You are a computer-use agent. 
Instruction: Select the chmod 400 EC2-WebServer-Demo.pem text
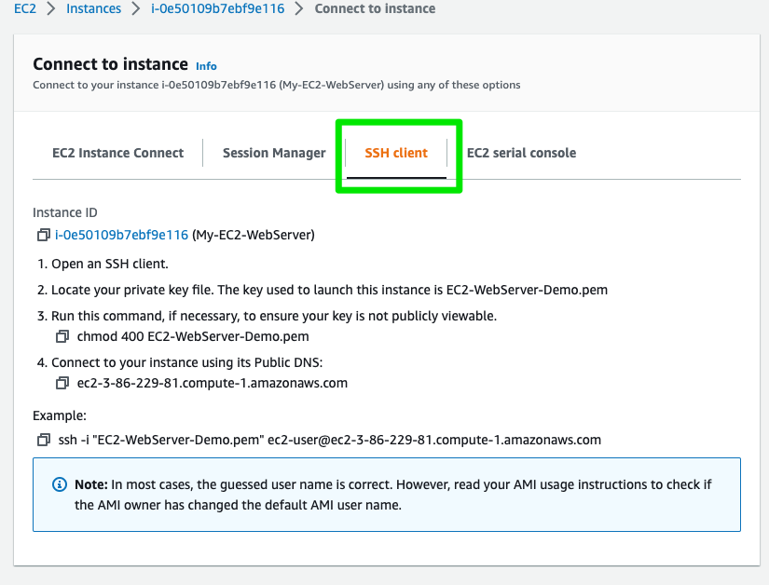pos(193,336)
